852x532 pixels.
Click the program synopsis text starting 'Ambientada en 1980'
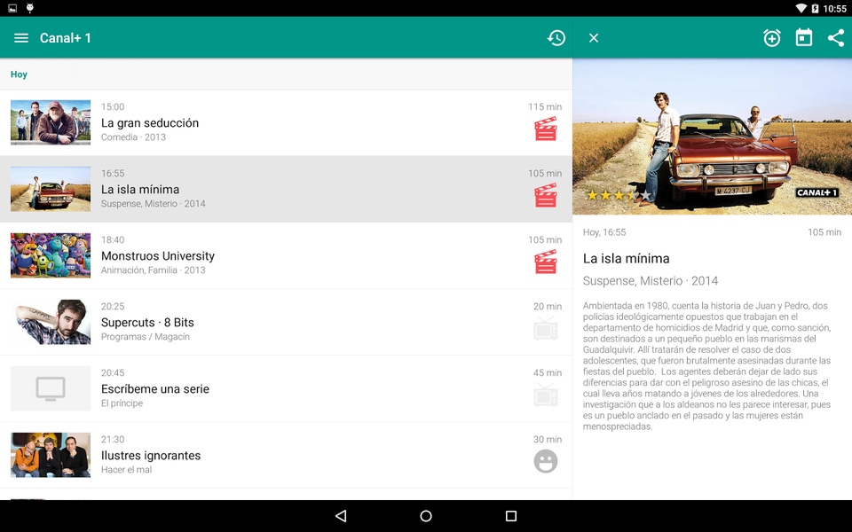(707, 366)
